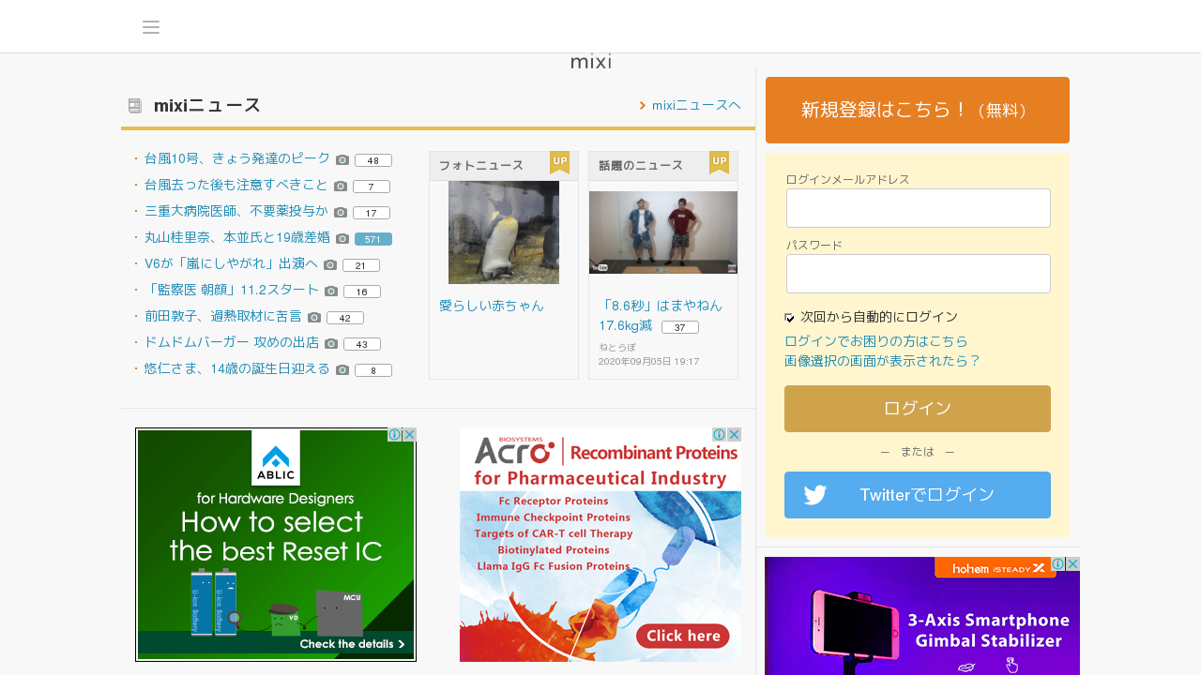Click camera icon next to 前田敦子 headline
Image resolution: width=1201 pixels, height=675 pixels.
click(x=314, y=318)
